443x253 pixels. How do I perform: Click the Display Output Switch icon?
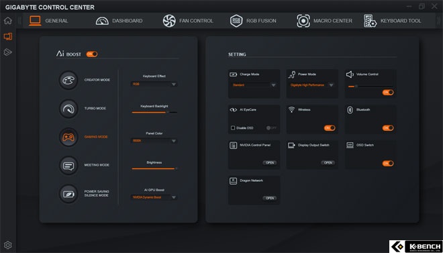(x=291, y=146)
